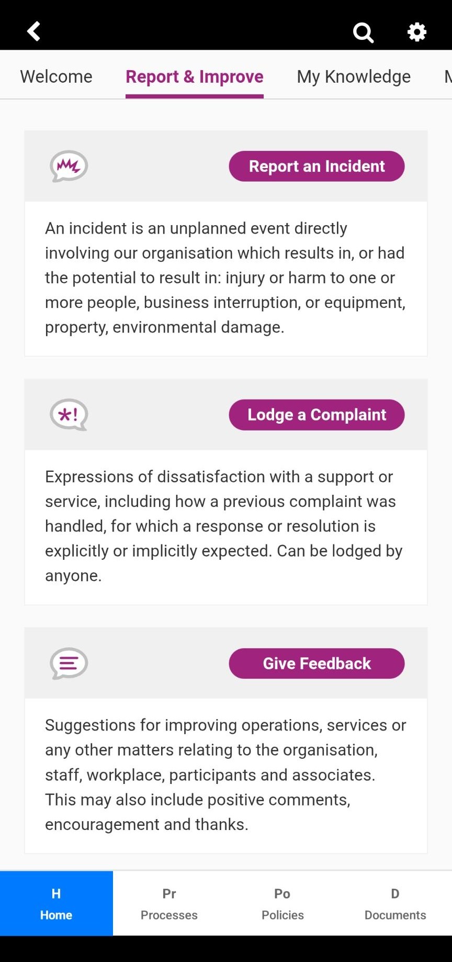Click the Report an Incident button
The width and height of the screenshot is (452, 962).
pyautogui.click(x=317, y=167)
